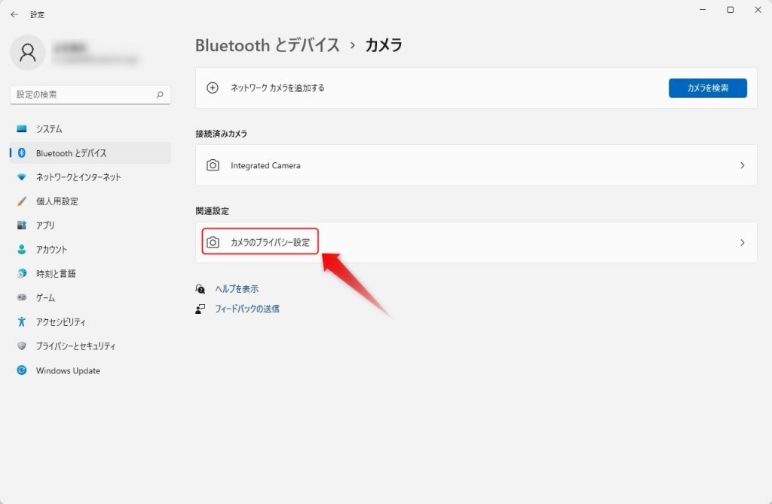772x504 pixels.
Task: Click the gaming controller icon
Action: [x=22, y=297]
